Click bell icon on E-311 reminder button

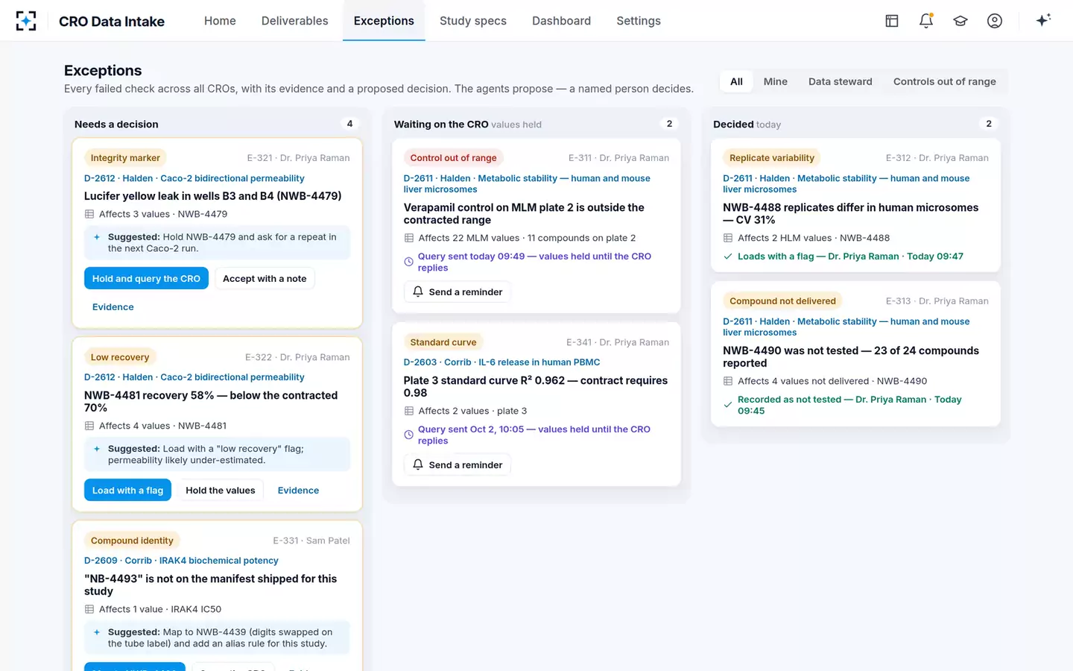coord(418,292)
